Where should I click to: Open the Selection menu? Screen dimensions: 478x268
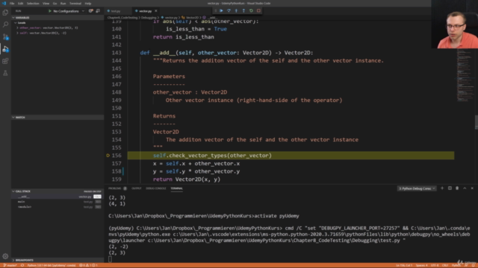tap(33, 3)
